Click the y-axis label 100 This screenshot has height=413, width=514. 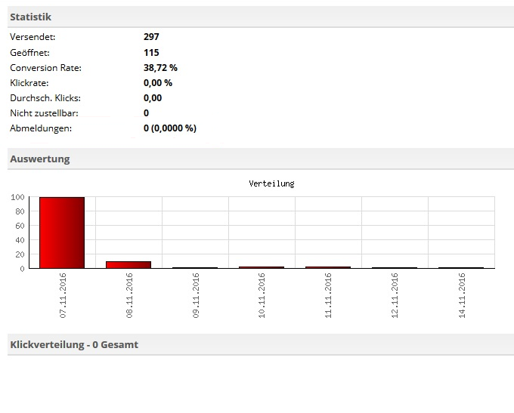coord(17,197)
